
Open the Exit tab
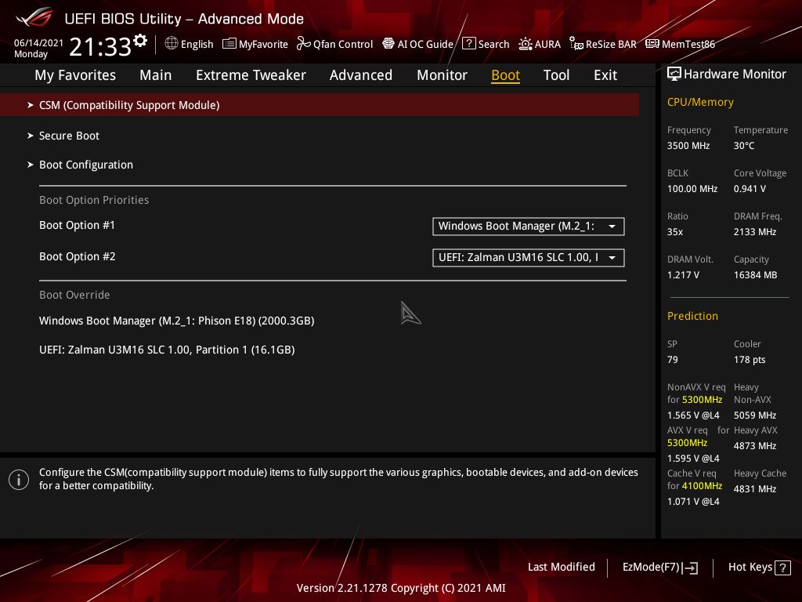(605, 75)
